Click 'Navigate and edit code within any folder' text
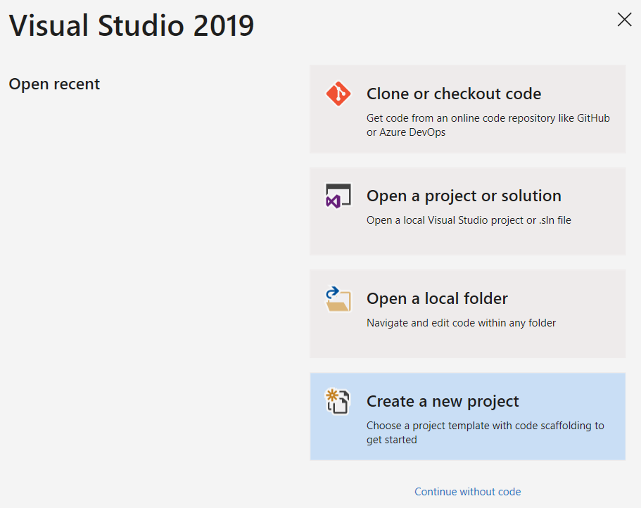This screenshot has height=508, width=641. [x=461, y=323]
